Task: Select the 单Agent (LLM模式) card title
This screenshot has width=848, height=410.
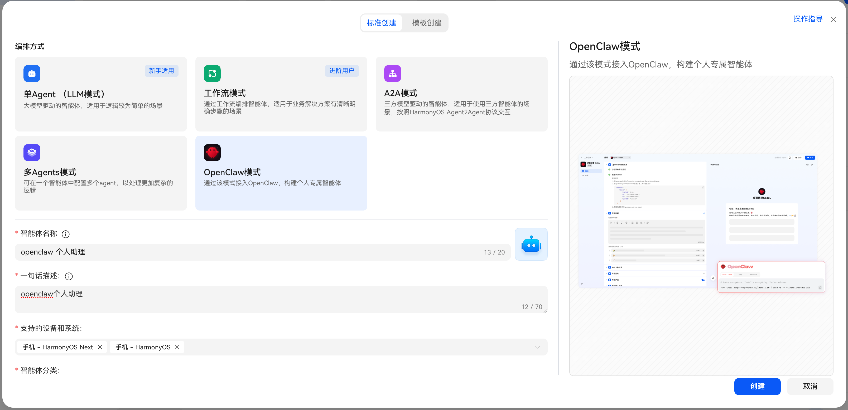Action: coord(65,94)
